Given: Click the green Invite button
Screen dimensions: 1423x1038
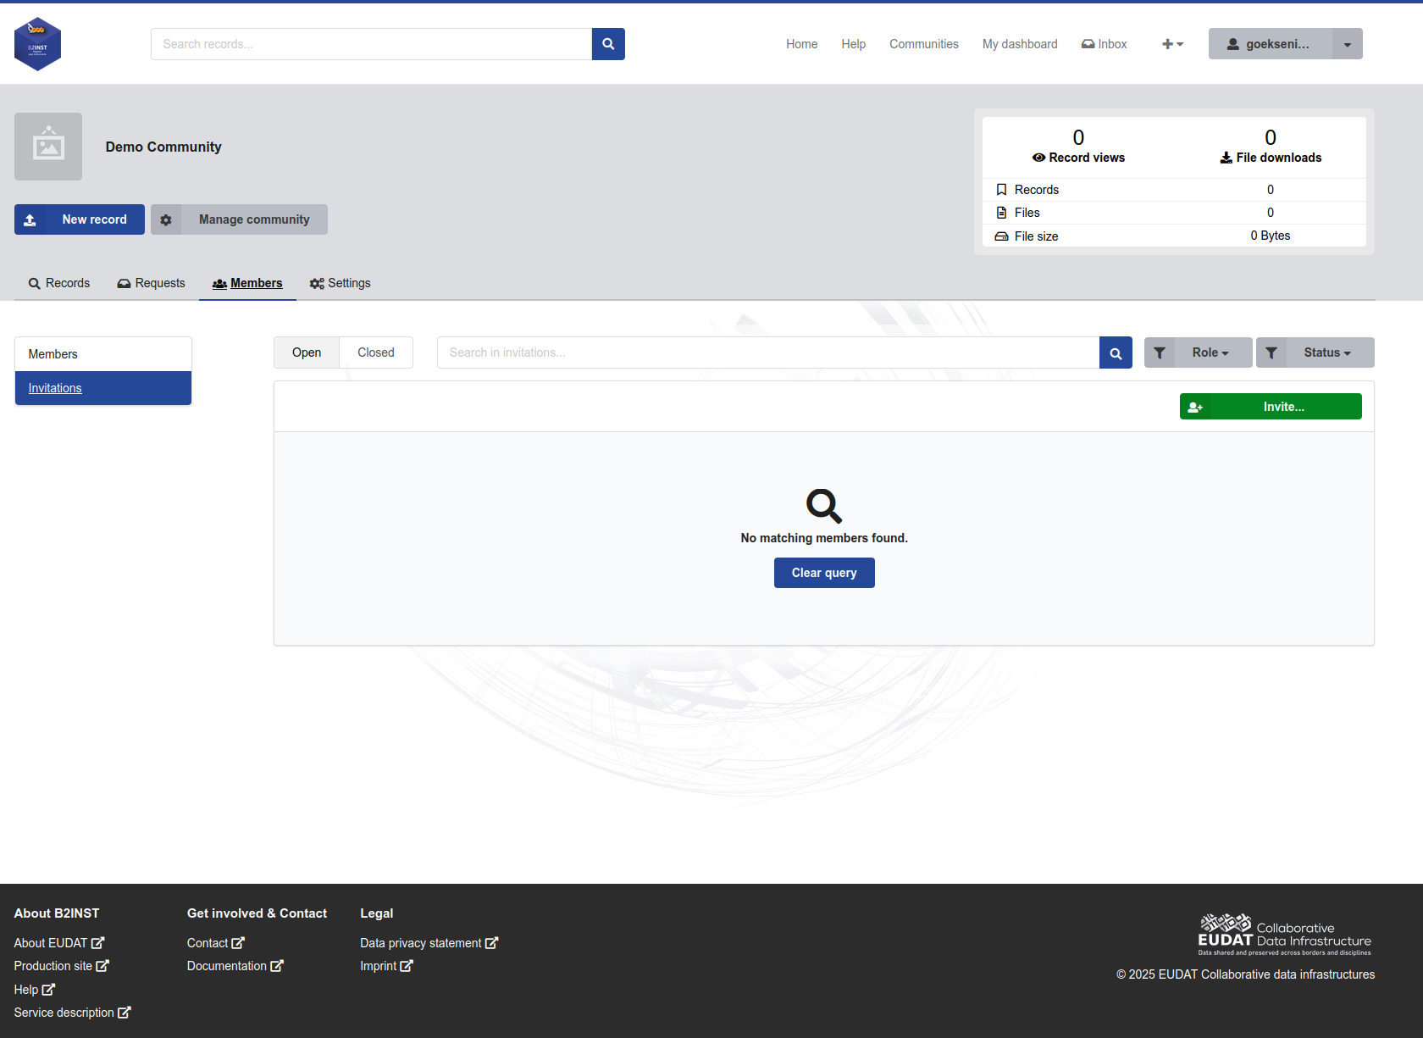Looking at the screenshot, I should click(x=1271, y=407).
